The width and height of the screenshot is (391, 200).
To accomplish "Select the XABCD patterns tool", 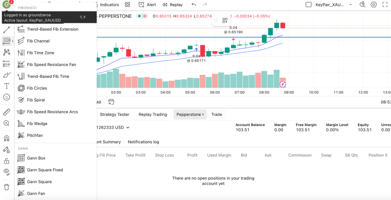I will [x=6, y=52].
